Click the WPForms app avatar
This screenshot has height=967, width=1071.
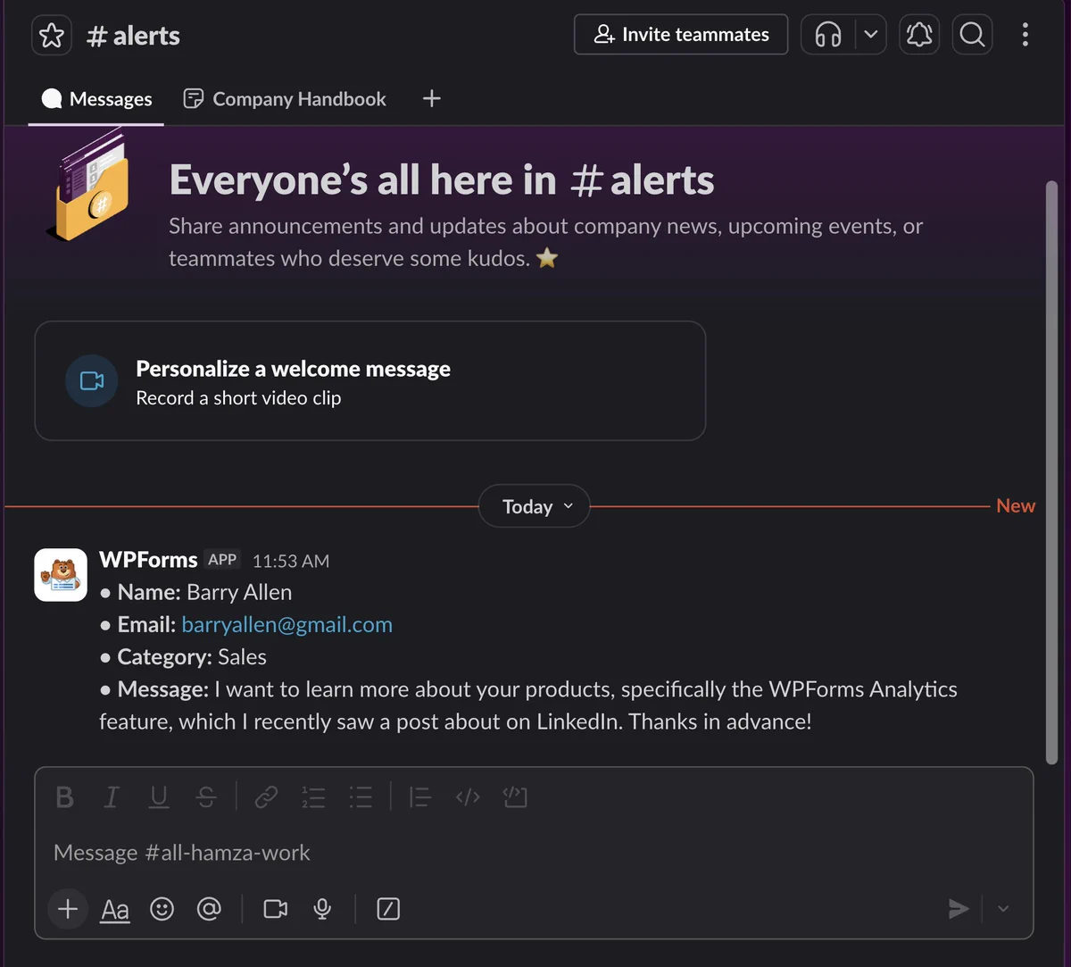(x=61, y=575)
